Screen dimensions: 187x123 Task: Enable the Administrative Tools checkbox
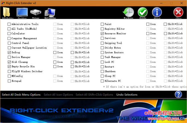[9, 24]
